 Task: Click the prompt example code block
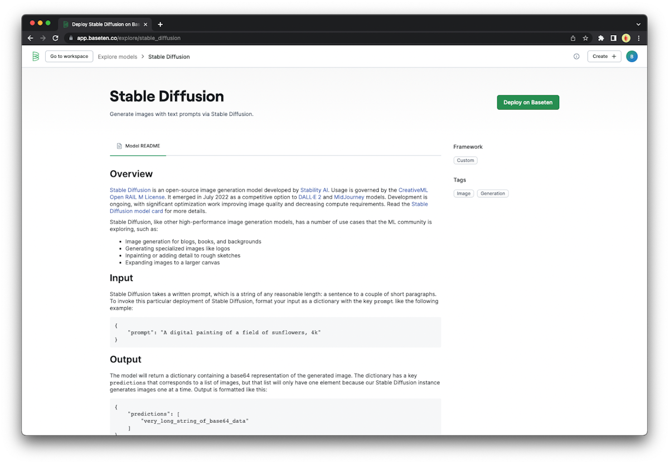[275, 333]
